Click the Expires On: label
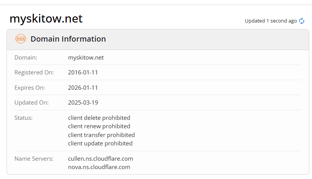 pyautogui.click(x=30, y=88)
